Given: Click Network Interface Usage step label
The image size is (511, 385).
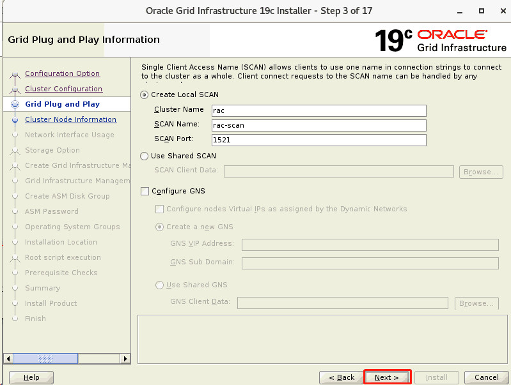Looking at the screenshot, I should click(70, 135).
